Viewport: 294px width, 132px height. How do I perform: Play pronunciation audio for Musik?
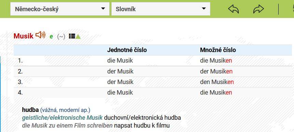point(41,35)
